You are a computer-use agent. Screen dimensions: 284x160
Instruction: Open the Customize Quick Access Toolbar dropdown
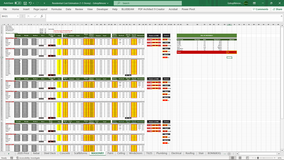pyautogui.click(x=44, y=3)
